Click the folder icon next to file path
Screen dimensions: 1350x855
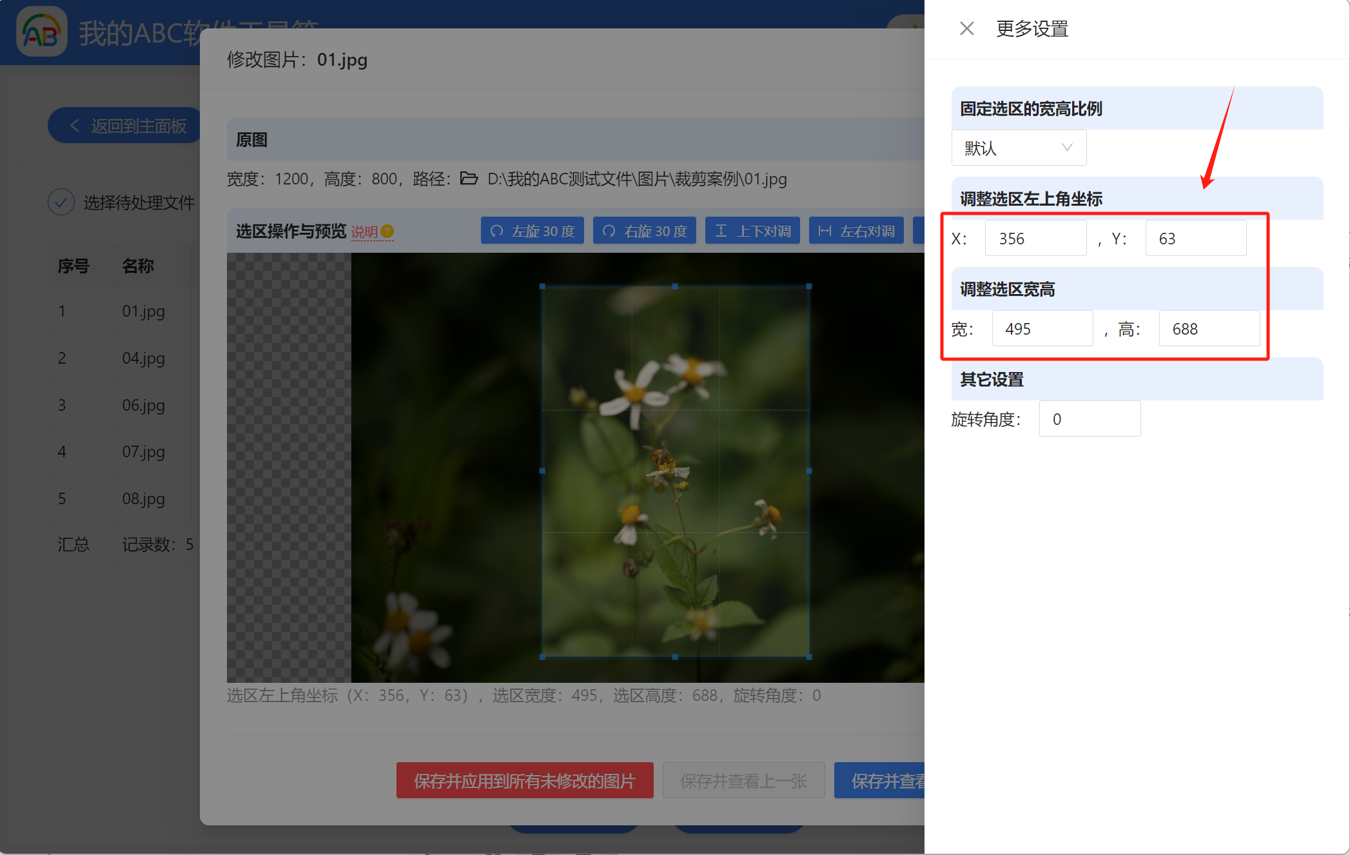pyautogui.click(x=469, y=179)
